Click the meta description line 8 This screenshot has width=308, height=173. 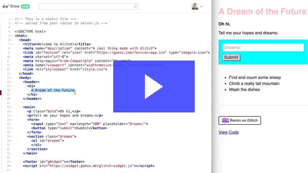click(90, 48)
